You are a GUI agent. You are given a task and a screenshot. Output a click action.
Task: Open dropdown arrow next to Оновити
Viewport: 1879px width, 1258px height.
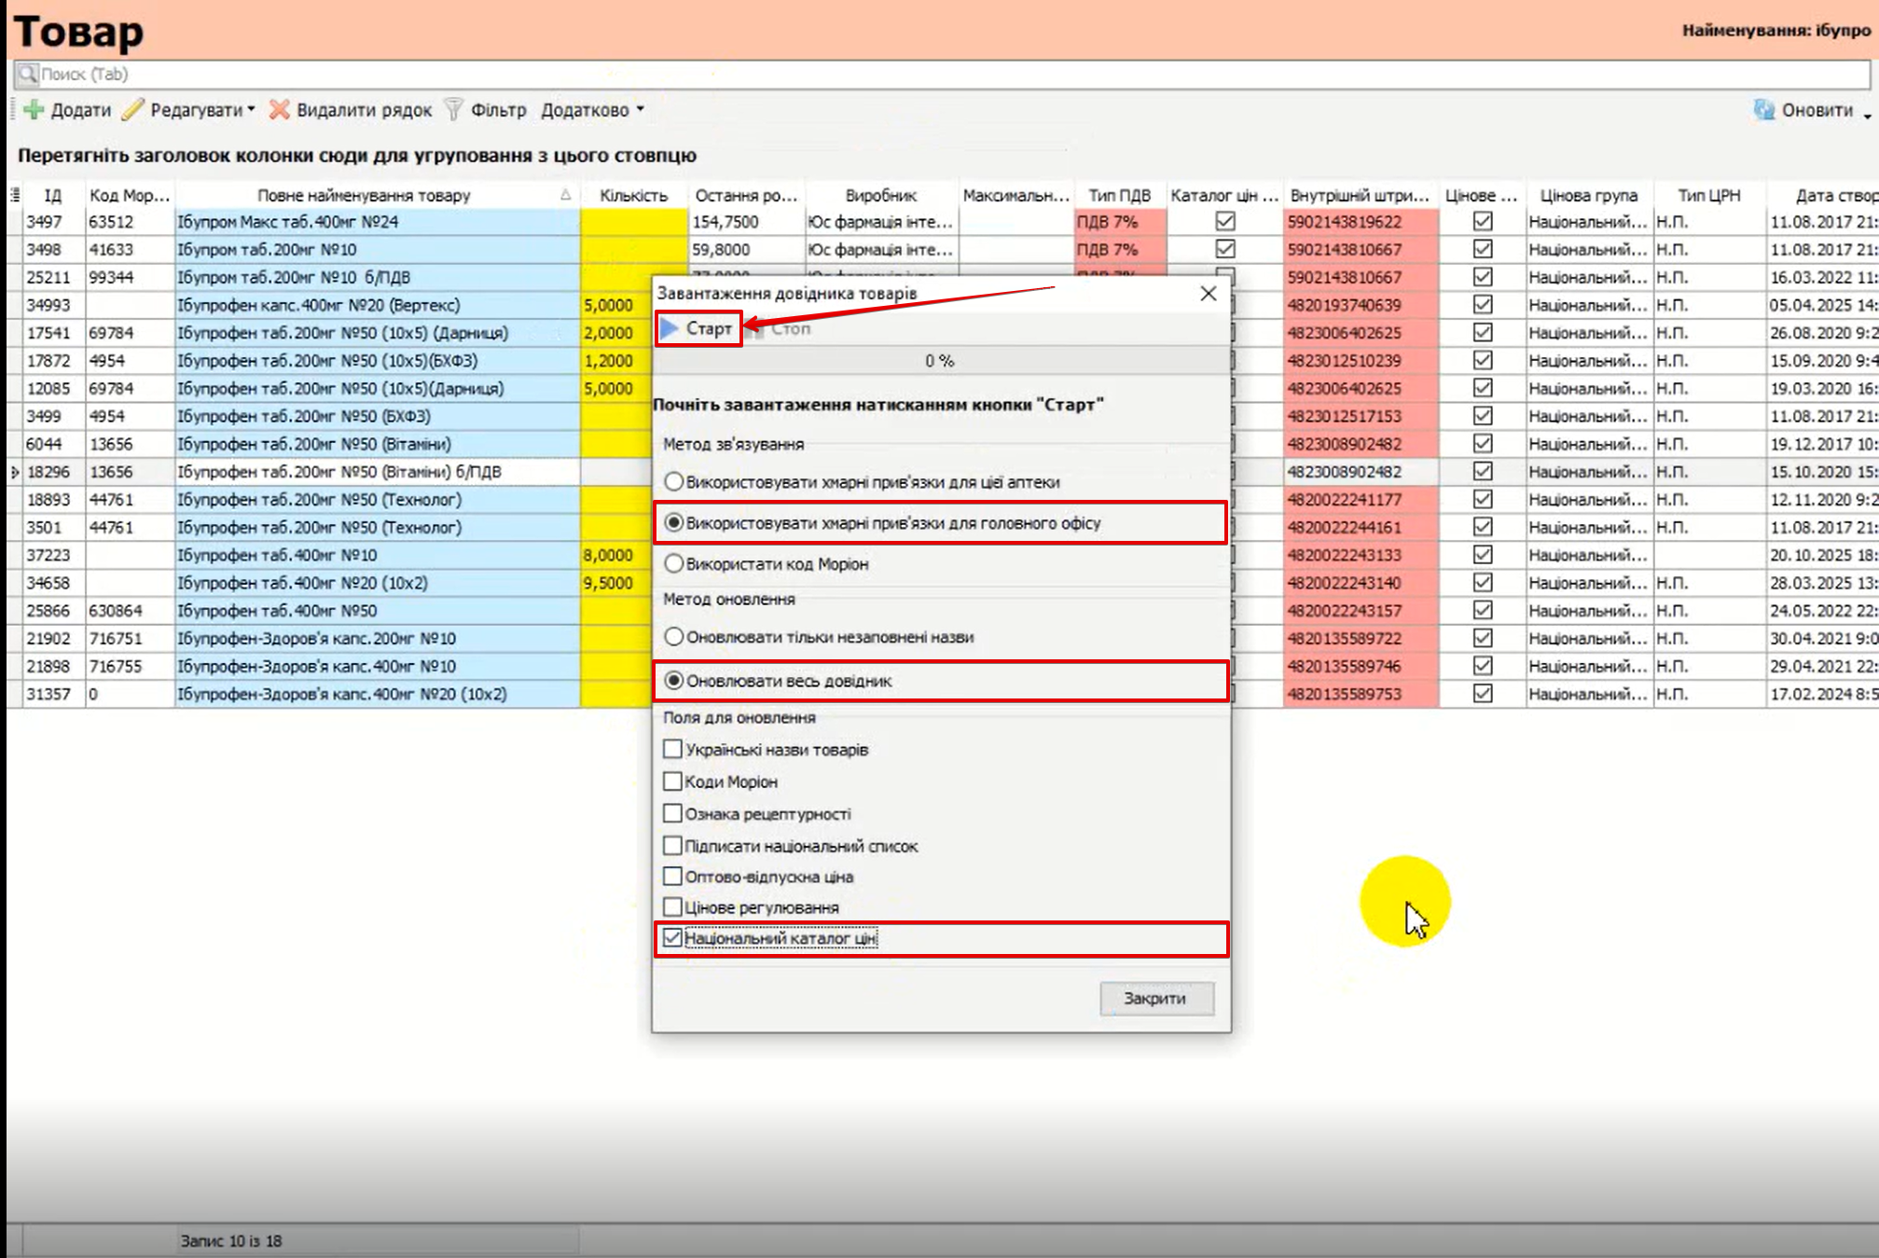click(x=1867, y=115)
